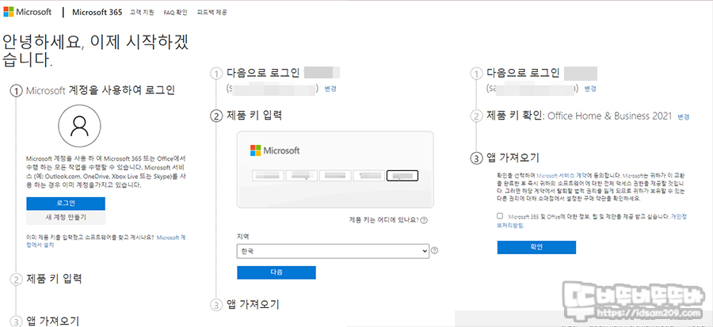
Task: Click 변경 next to right panel account
Action: (x=590, y=89)
